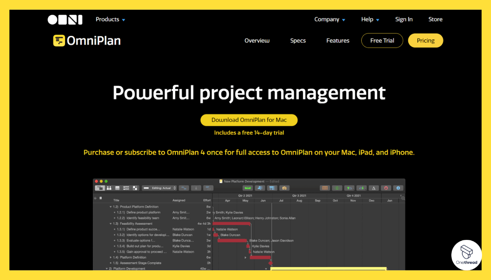Open the Editing: Actual dropdown
Screen dimensions: 491x280
(162, 188)
